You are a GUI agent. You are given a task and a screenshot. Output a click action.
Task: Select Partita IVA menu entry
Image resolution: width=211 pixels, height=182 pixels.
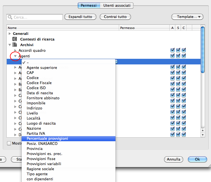point(36,134)
